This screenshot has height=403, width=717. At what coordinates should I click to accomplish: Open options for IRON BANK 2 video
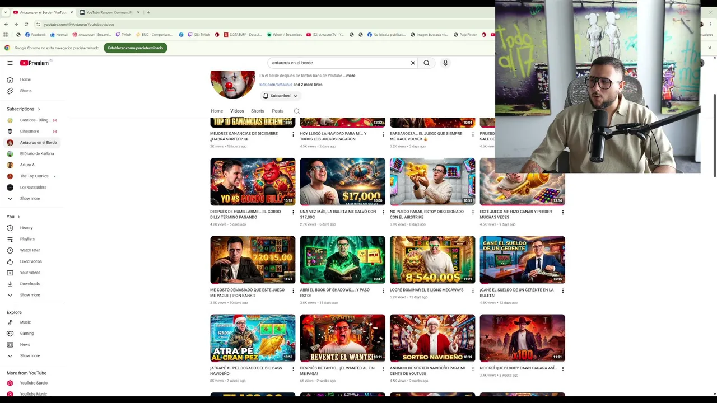[293, 290]
